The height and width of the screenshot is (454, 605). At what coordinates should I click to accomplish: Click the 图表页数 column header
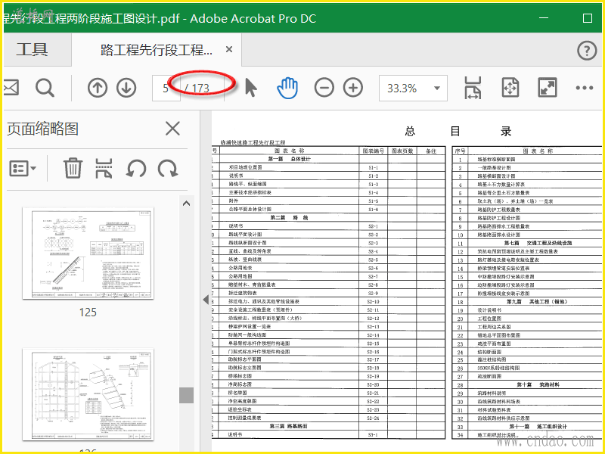[402, 151]
